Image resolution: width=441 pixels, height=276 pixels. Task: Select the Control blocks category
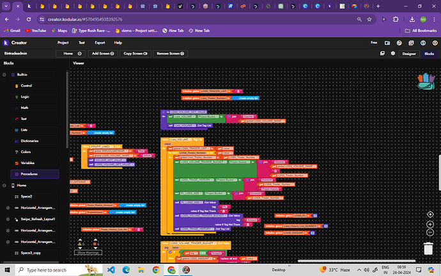point(26,85)
